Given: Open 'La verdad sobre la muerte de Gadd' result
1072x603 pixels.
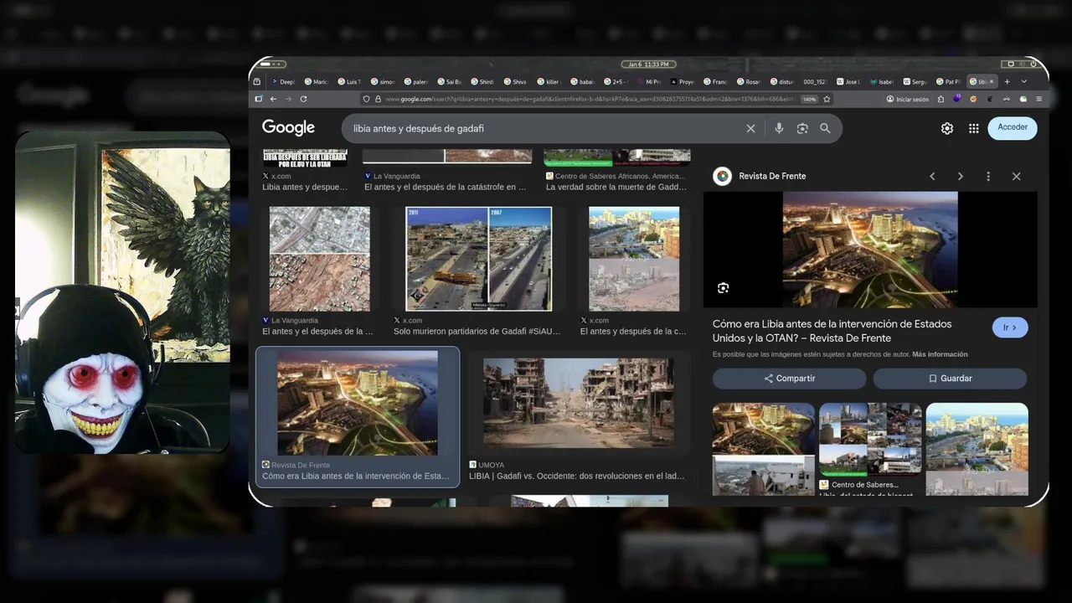Looking at the screenshot, I should tap(616, 187).
